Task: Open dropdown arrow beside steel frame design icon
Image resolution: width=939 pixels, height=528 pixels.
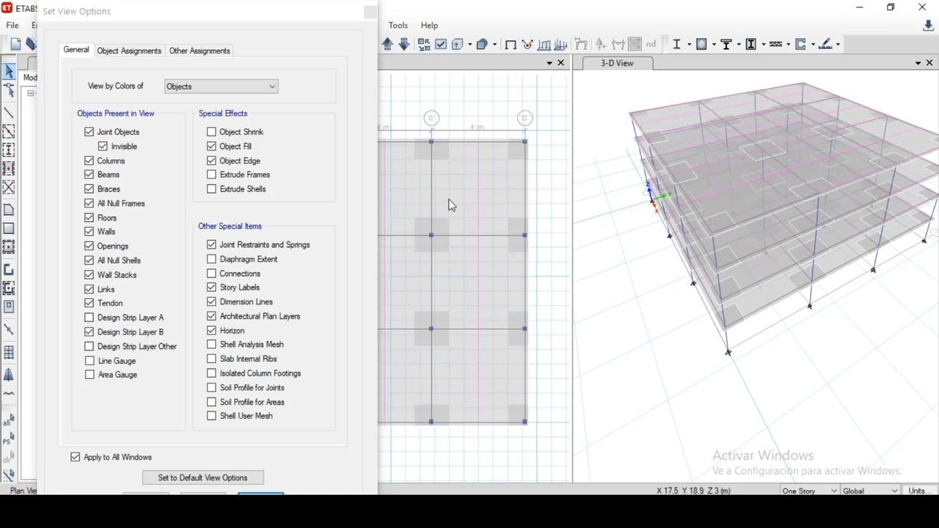Action: 688,45
